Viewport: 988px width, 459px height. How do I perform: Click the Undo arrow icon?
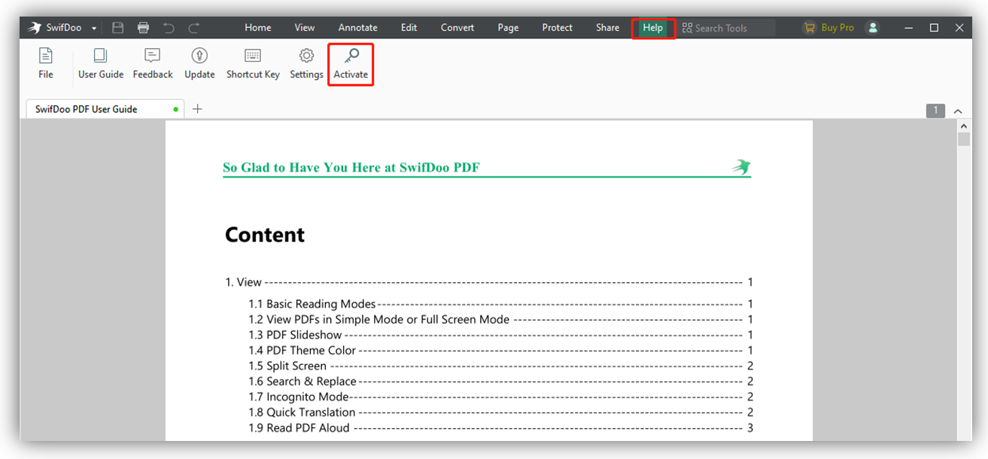click(x=169, y=28)
